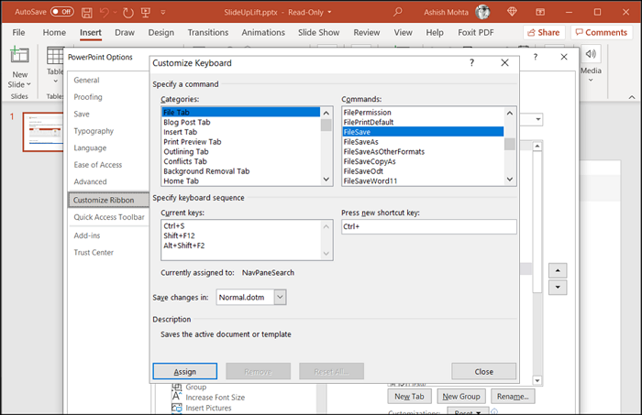642x415 pixels.
Task: Open Customize Quick Access Toolbar arrow
Action: [x=163, y=13]
